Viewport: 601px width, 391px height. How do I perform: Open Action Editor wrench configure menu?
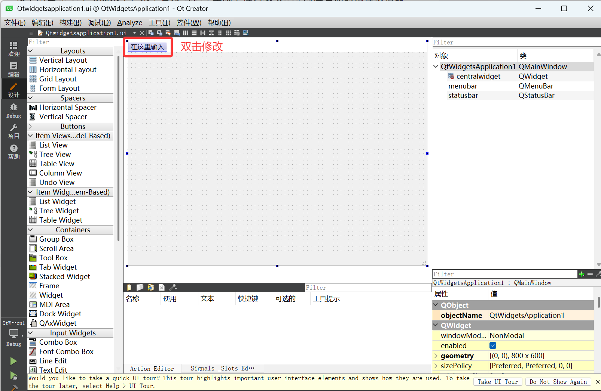tap(173, 288)
